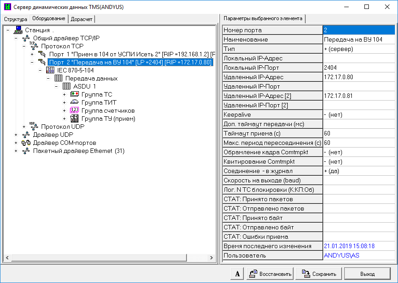The height and width of the screenshot is (283, 398).
Task: Click the Группа ТС icon
Action: pos(74,94)
